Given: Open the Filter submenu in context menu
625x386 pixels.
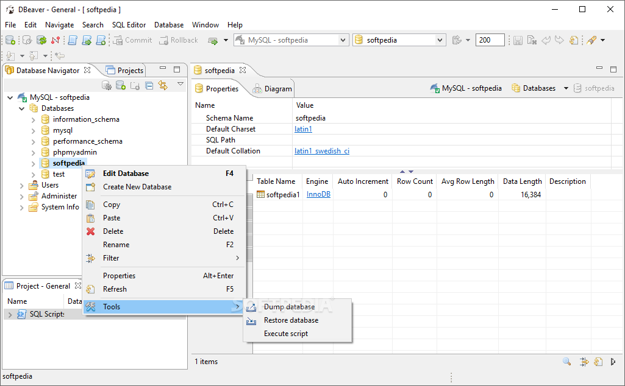Looking at the screenshot, I should pos(164,258).
